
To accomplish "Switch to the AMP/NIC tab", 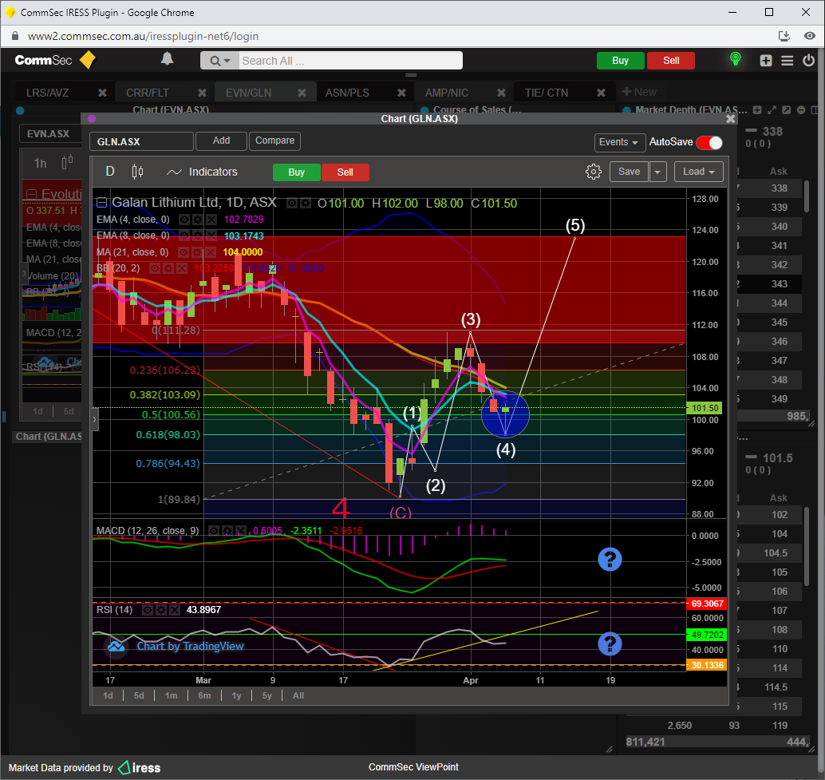I will pos(447,93).
